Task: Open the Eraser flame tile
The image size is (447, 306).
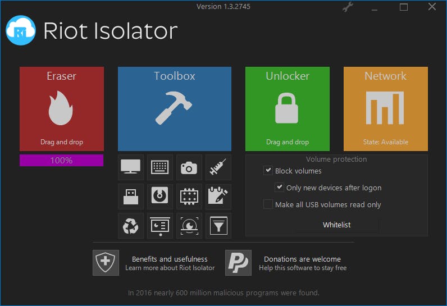Action: click(x=62, y=109)
